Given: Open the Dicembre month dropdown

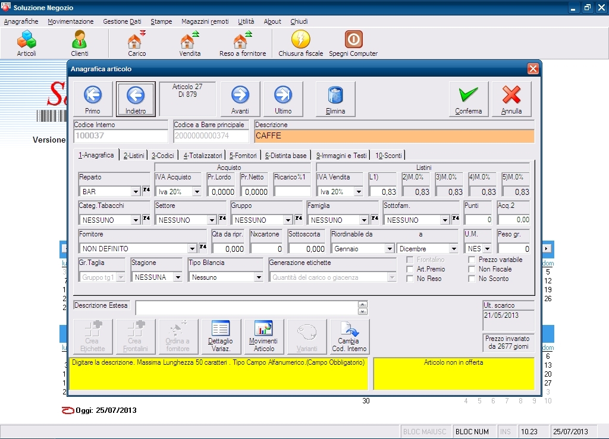Looking at the screenshot, I should pos(453,248).
